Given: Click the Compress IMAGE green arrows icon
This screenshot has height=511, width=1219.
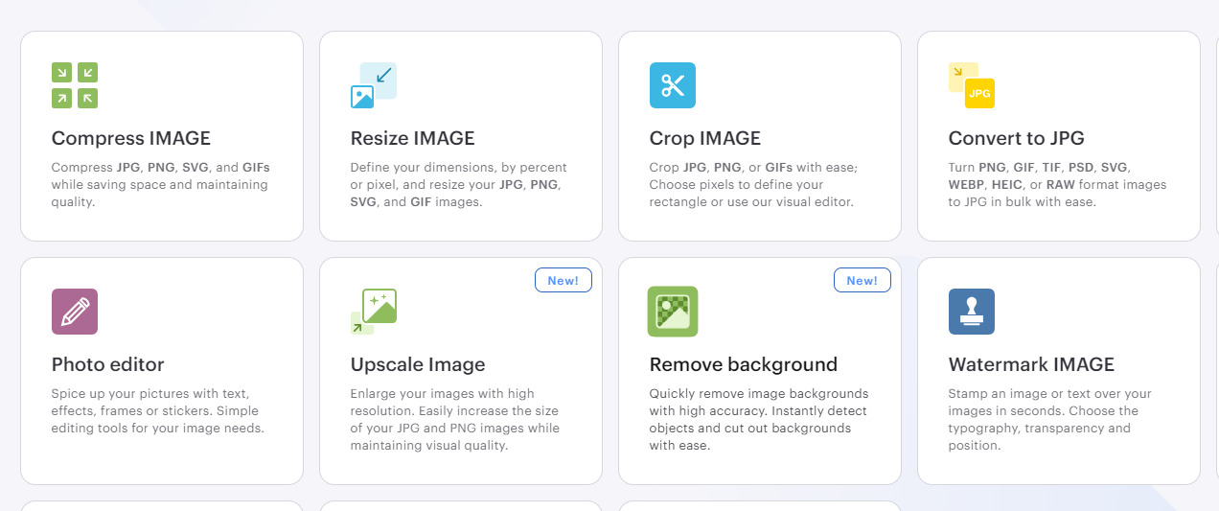Looking at the screenshot, I should click(x=75, y=85).
